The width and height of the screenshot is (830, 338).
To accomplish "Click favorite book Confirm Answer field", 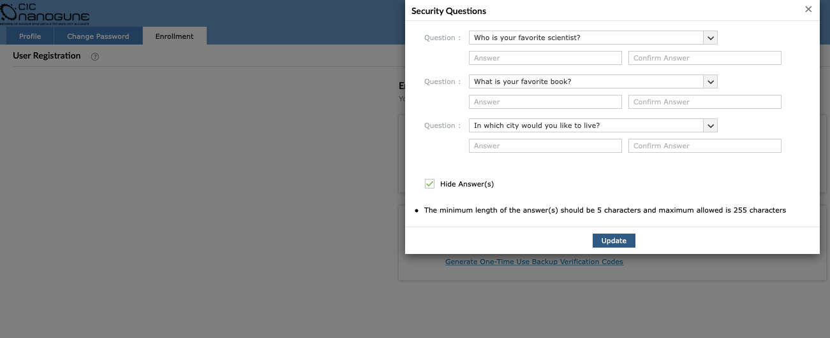I will click(x=705, y=102).
